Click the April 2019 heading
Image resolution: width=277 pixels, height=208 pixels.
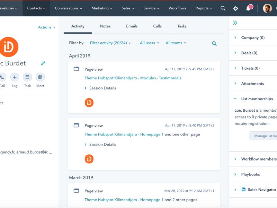(x=80, y=56)
